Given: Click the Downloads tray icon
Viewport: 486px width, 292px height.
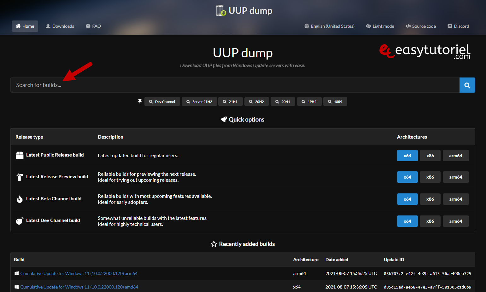Looking at the screenshot, I should 48,26.
